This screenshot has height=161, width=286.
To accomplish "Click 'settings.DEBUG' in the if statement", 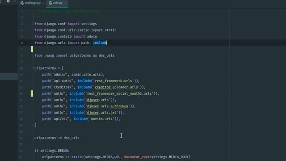I will point(54,151).
